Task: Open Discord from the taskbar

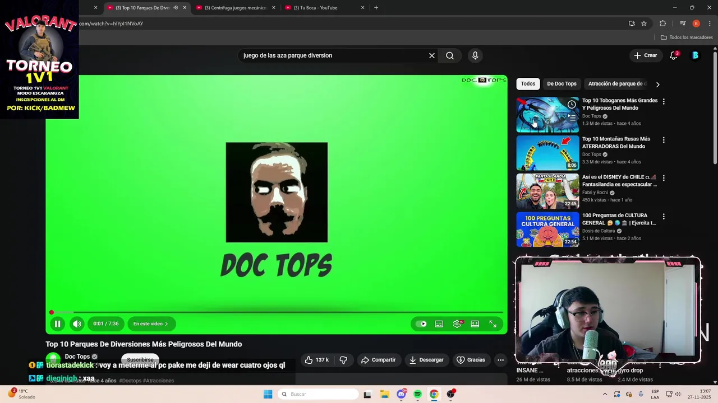Action: tap(401, 394)
